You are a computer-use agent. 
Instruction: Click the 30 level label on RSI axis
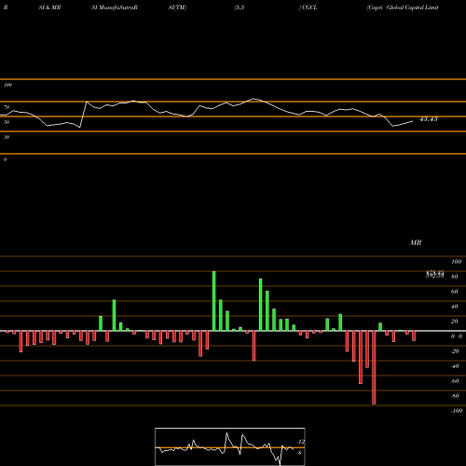pyautogui.click(x=7, y=137)
